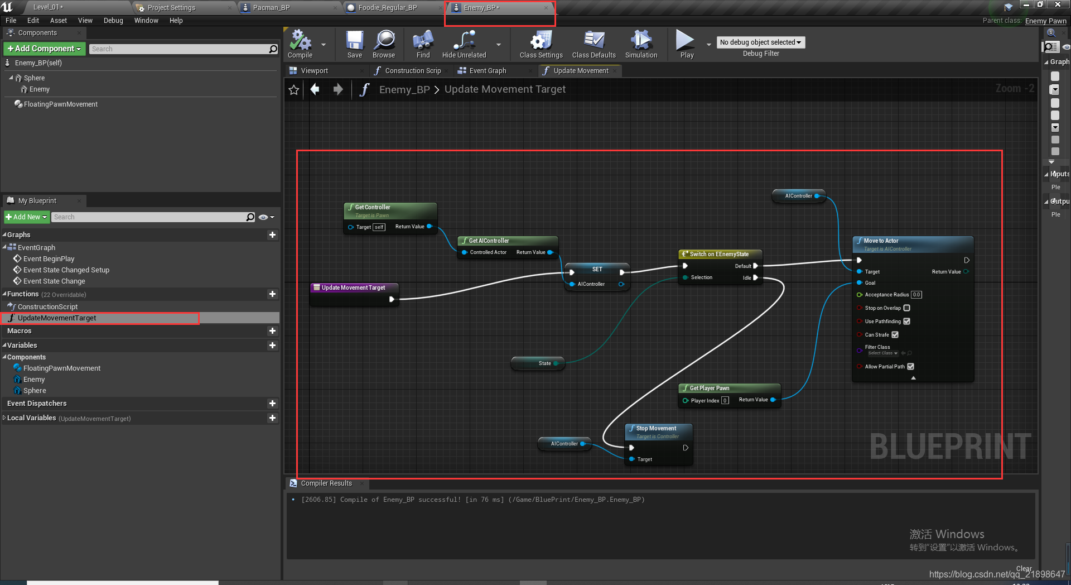The image size is (1071, 585).
Task: Enable Stop on Overlap checkbox
Action: (x=906, y=308)
